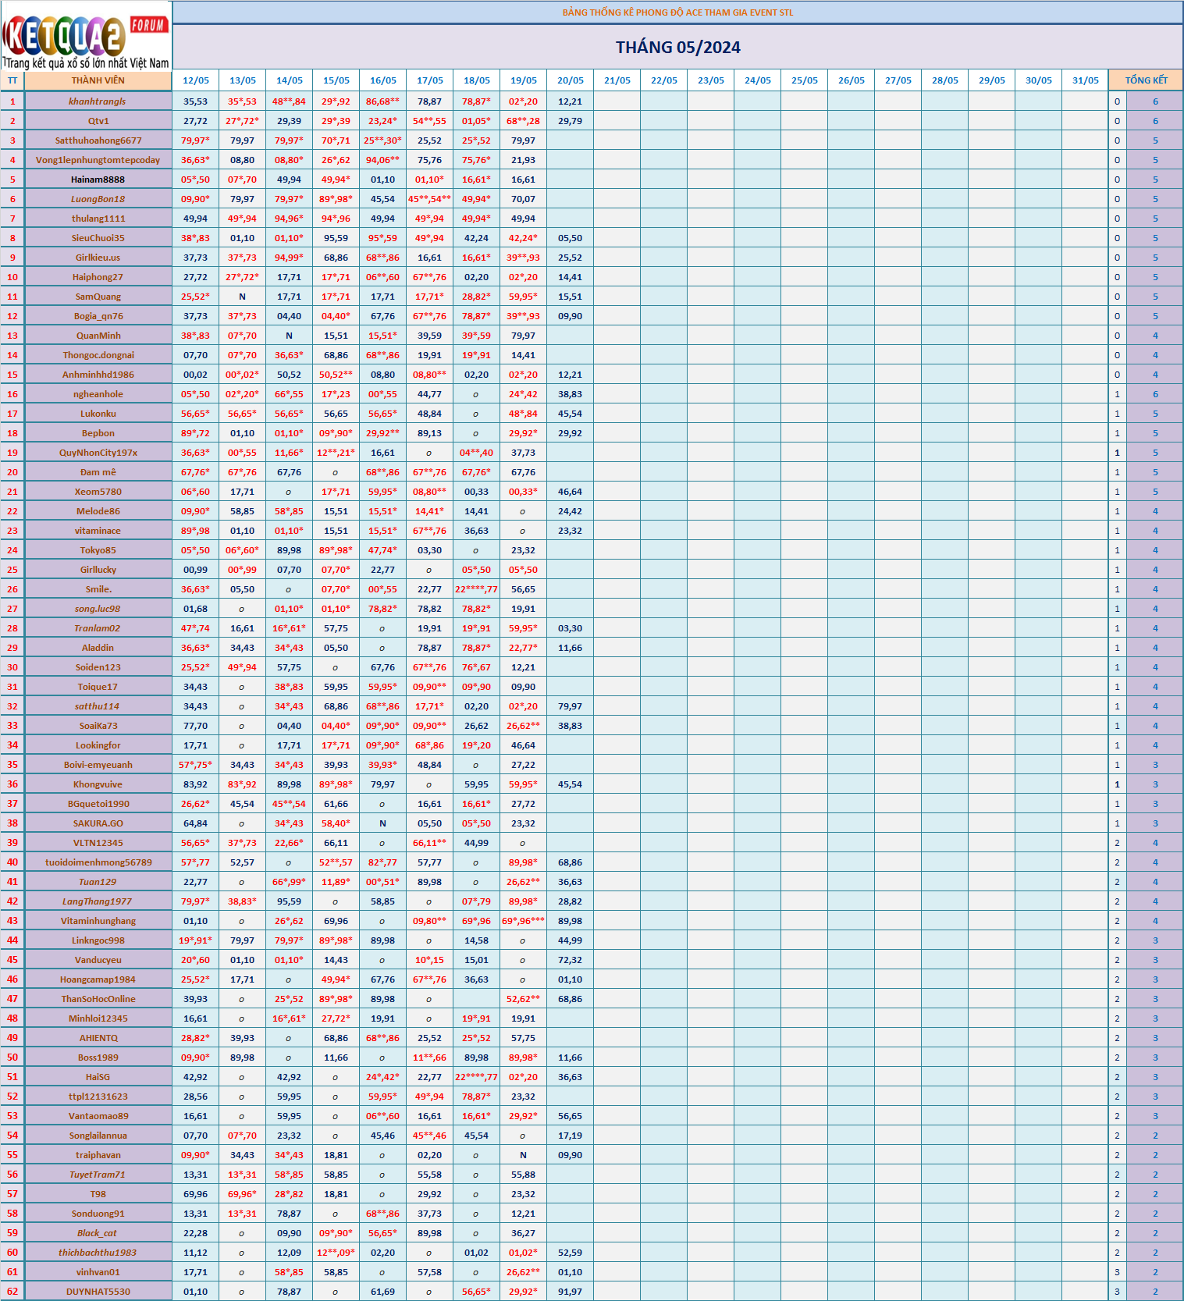This screenshot has width=1184, height=1301.
Task: Click the orange BẢNG THỐNG KÊ banner text
Action: pos(677,12)
